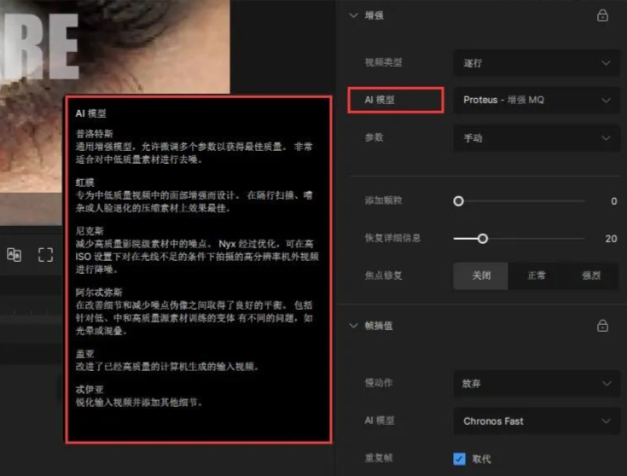Screen dimensions: 627x476
Task: Open the 慢动作 dropdown showing 放弃
Action: tap(537, 383)
